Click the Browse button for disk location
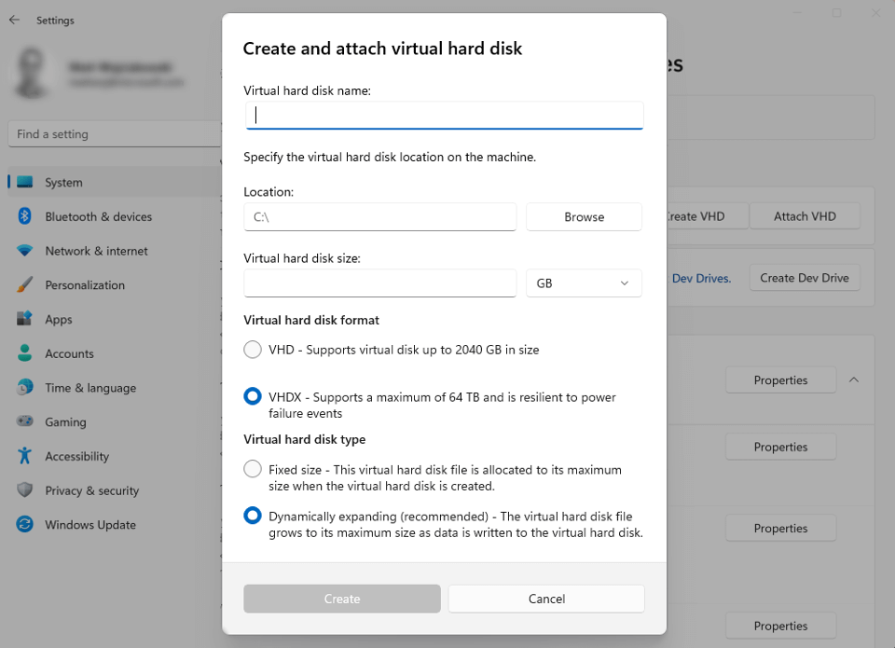This screenshot has height=648, width=895. [584, 216]
